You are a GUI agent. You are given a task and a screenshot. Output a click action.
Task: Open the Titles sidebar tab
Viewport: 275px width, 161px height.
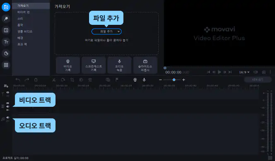click(6, 42)
